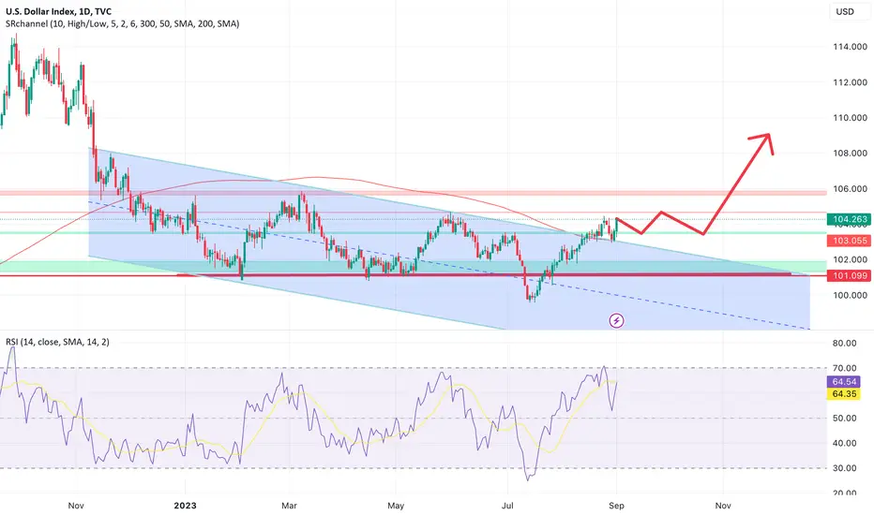Click the Sep label on time axis
This screenshot has width=874, height=515.
pyautogui.click(x=616, y=506)
